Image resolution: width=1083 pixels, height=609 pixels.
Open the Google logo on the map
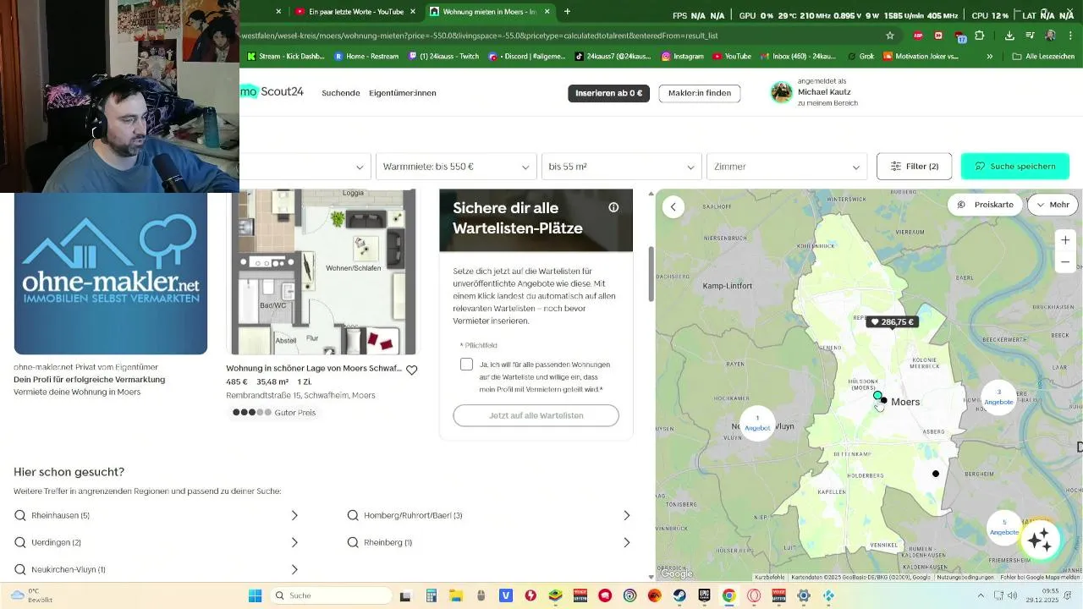pos(677,574)
